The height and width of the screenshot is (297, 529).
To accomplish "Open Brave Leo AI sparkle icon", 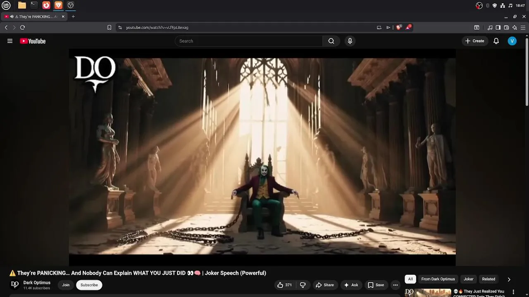I will [x=515, y=28].
